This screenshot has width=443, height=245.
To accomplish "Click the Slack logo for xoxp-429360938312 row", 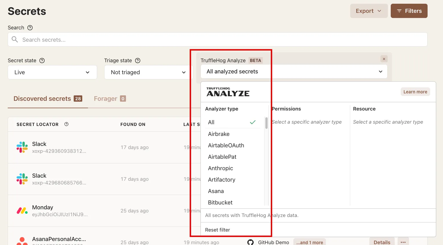I will coord(22,147).
